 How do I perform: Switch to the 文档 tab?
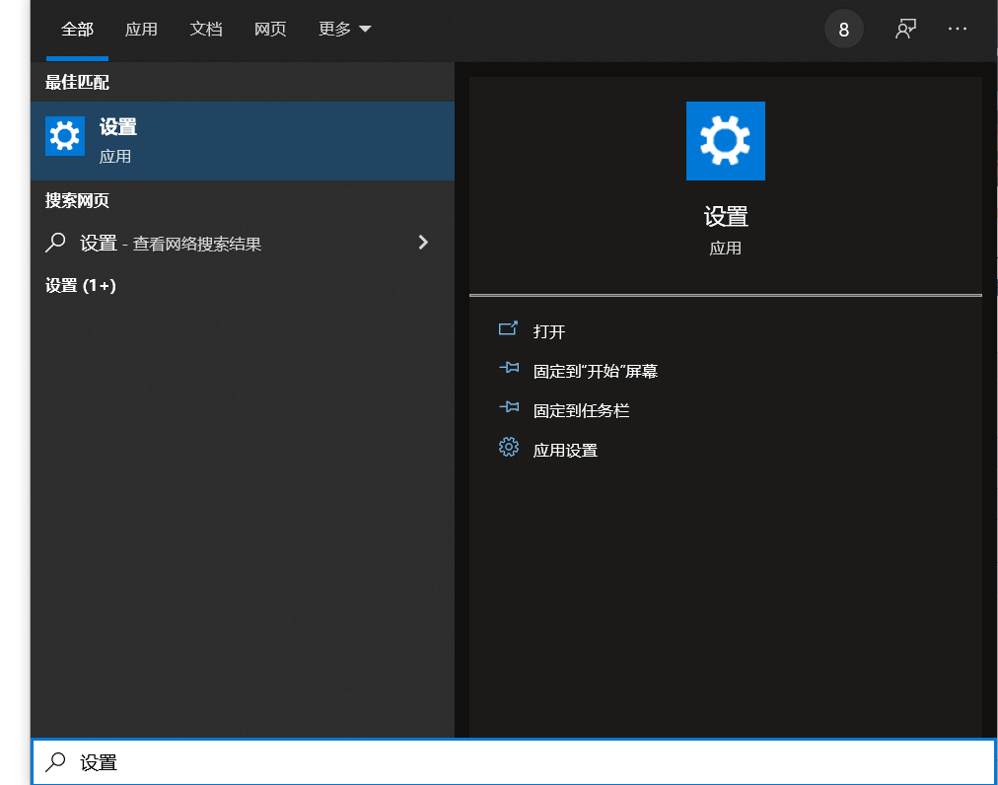206,30
